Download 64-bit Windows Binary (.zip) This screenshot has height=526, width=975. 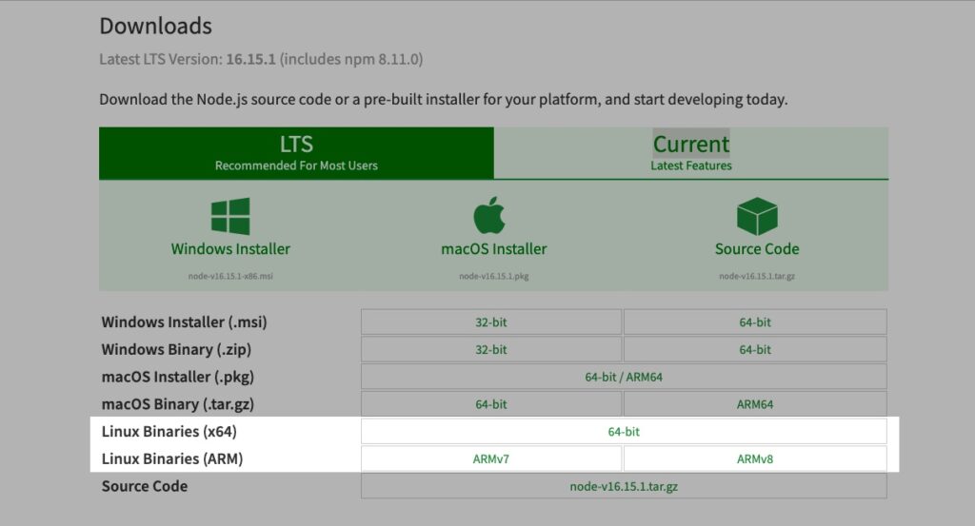pyautogui.click(x=755, y=350)
